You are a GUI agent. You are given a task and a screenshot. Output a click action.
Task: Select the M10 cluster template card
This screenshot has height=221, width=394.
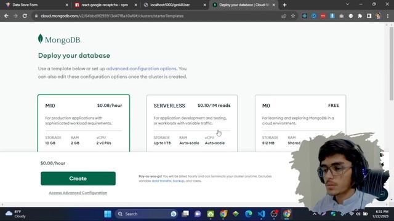(x=84, y=123)
